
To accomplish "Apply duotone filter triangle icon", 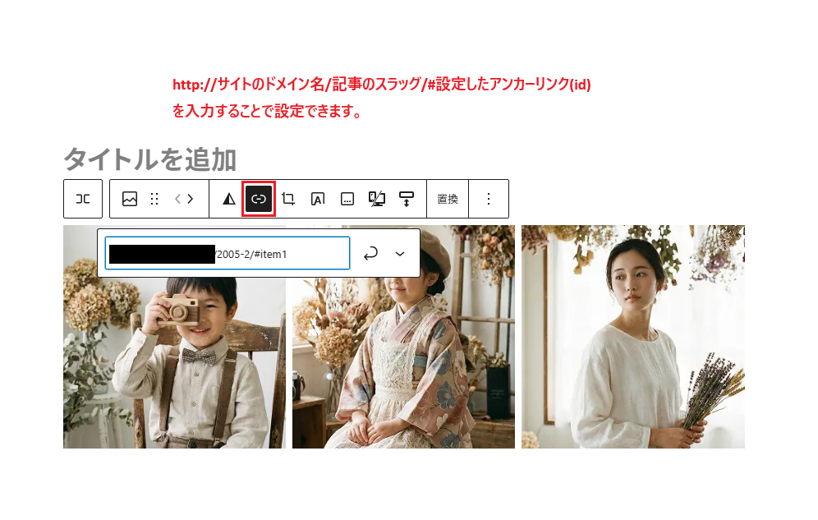I will point(229,199).
